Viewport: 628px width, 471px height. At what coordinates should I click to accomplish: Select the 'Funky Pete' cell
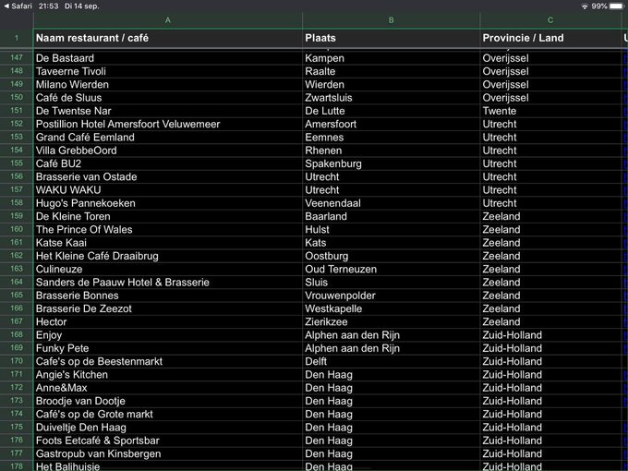168,349
